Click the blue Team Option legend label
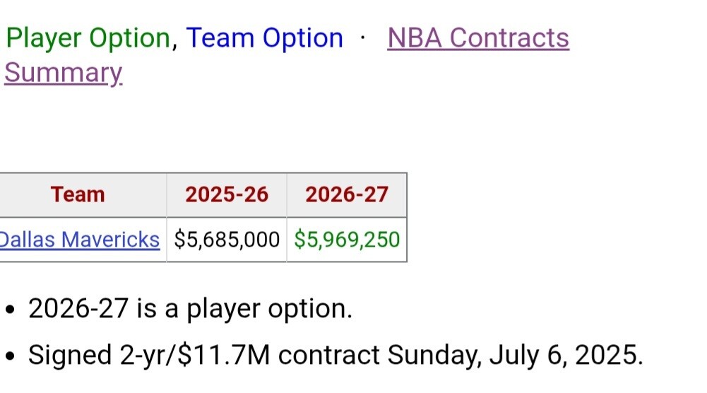 [264, 37]
